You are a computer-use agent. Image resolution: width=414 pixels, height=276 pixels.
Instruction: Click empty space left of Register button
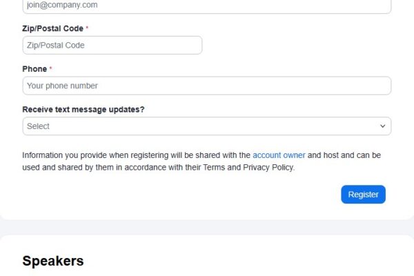[207, 195]
